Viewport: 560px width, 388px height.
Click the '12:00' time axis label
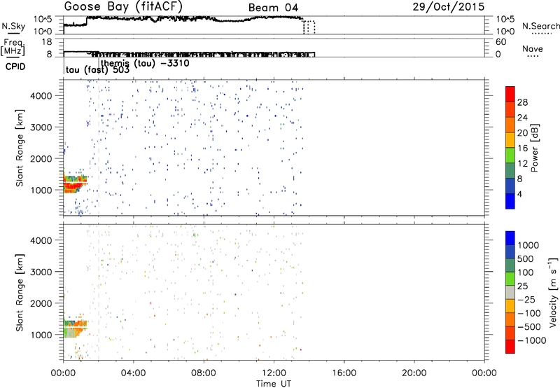(274, 373)
